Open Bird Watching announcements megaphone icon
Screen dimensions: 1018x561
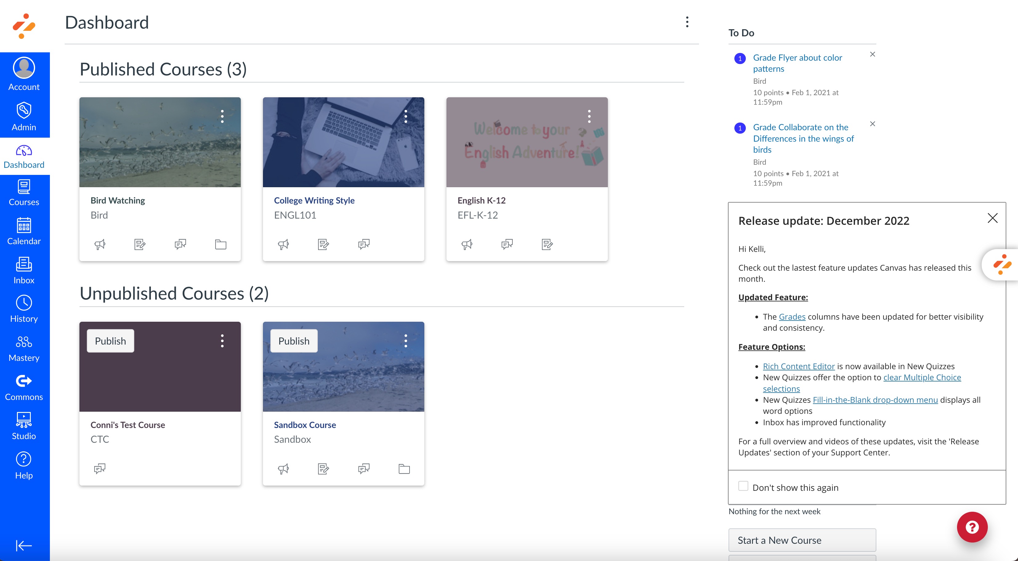click(100, 244)
